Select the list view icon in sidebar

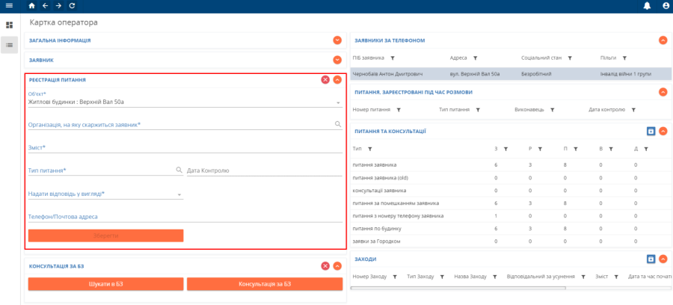tap(9, 45)
